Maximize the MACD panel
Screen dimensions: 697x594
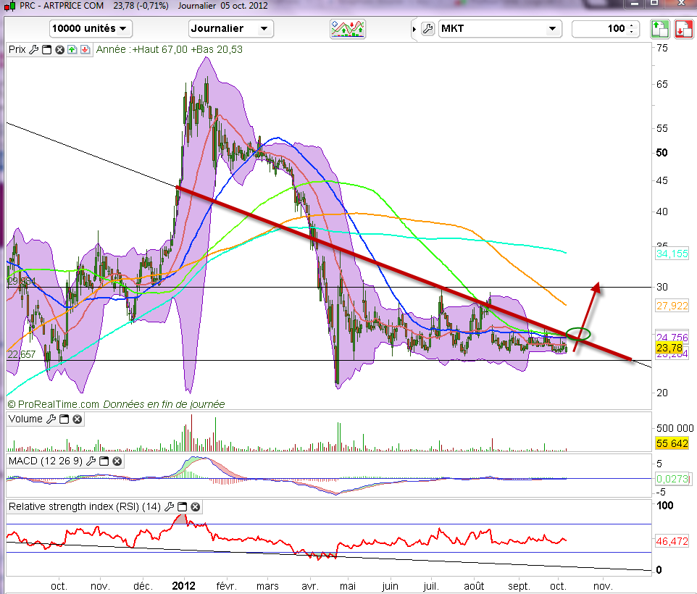point(103,461)
